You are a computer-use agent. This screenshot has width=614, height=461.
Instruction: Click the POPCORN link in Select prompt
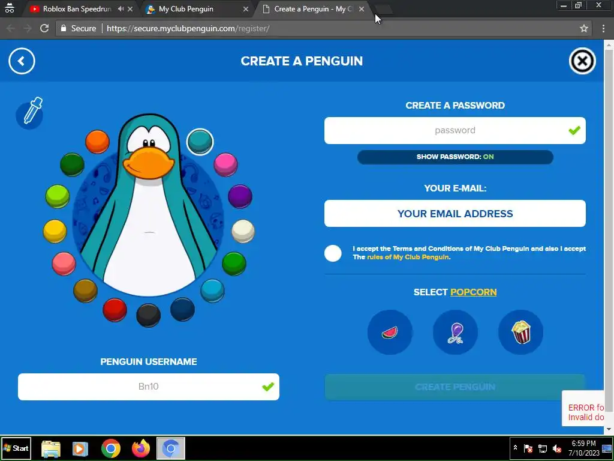(474, 292)
